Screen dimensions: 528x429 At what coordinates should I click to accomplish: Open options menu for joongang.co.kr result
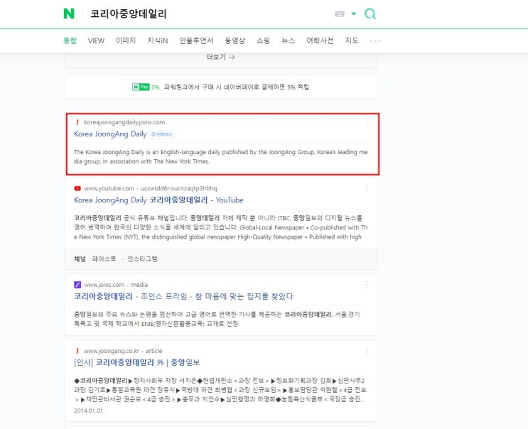coord(367,351)
